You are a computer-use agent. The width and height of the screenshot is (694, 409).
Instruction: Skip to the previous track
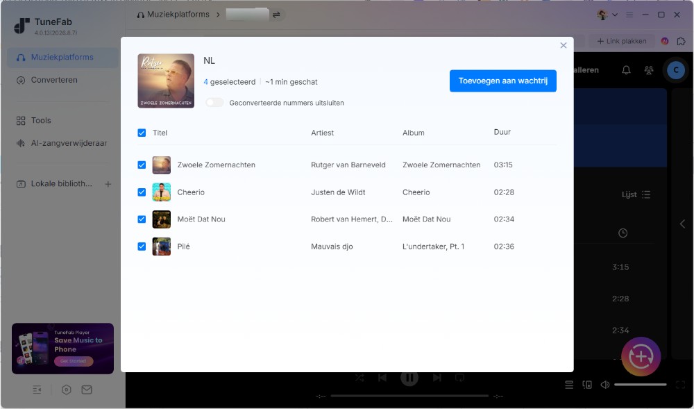point(382,378)
